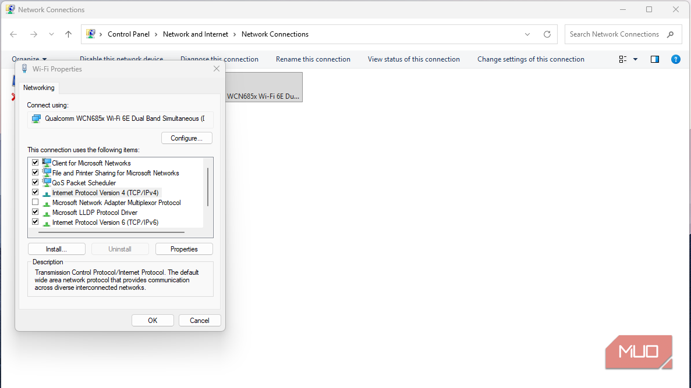The height and width of the screenshot is (388, 691).
Task: Toggle Internet Protocol Version 4 checkbox
Action: pos(36,192)
